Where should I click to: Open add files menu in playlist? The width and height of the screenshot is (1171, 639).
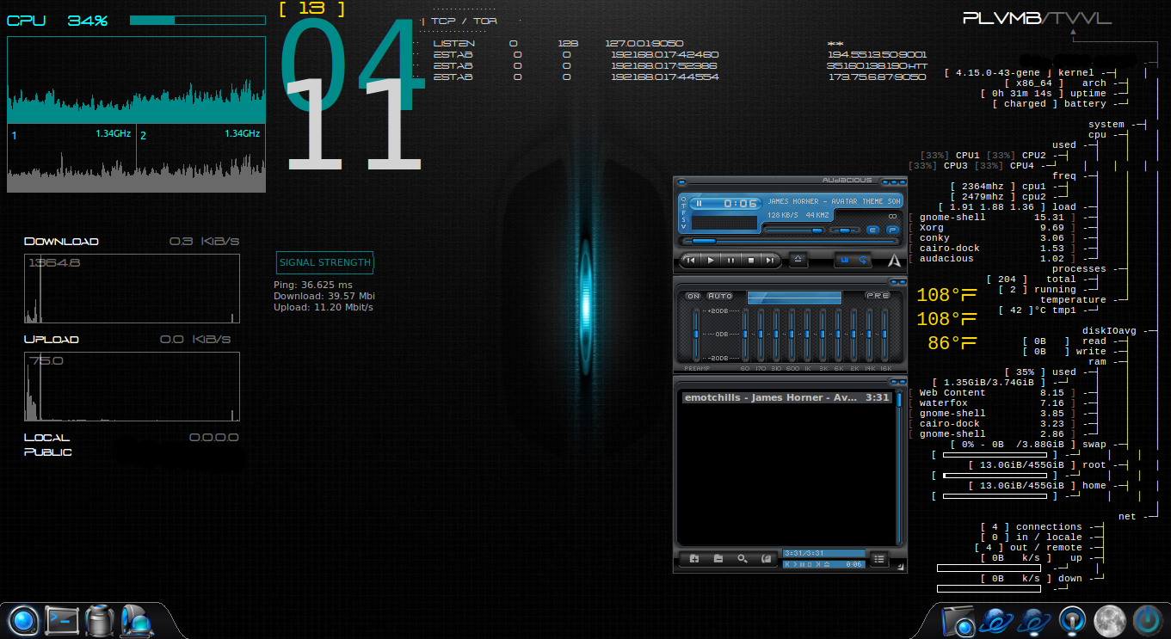[x=694, y=559]
